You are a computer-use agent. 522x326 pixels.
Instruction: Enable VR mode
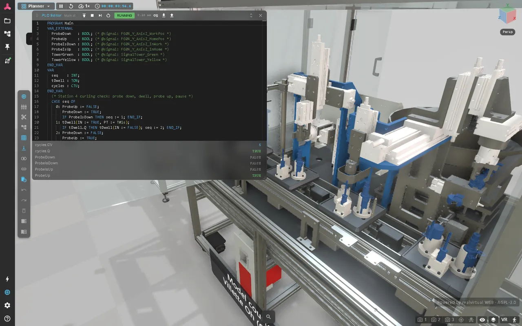pos(504,320)
